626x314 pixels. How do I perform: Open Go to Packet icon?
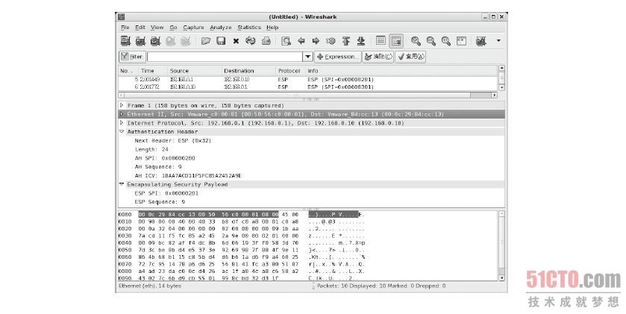(x=331, y=41)
